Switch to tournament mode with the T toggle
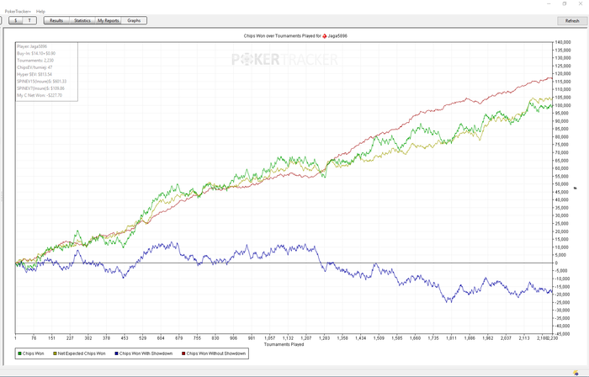 [x=29, y=21]
